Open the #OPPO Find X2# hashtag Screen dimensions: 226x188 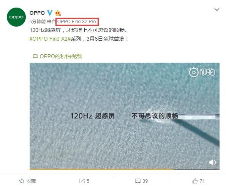click(x=50, y=39)
